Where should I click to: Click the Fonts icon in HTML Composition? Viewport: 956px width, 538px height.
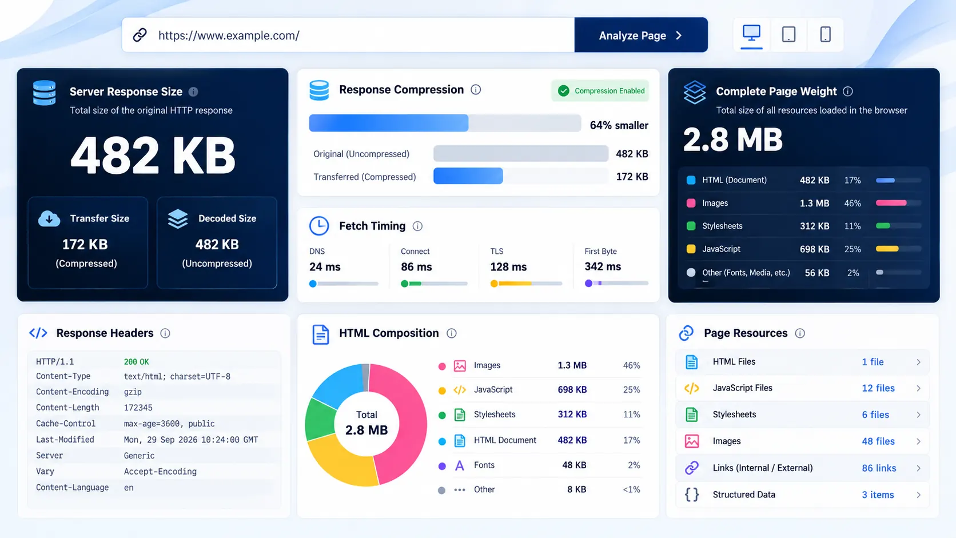459,465
